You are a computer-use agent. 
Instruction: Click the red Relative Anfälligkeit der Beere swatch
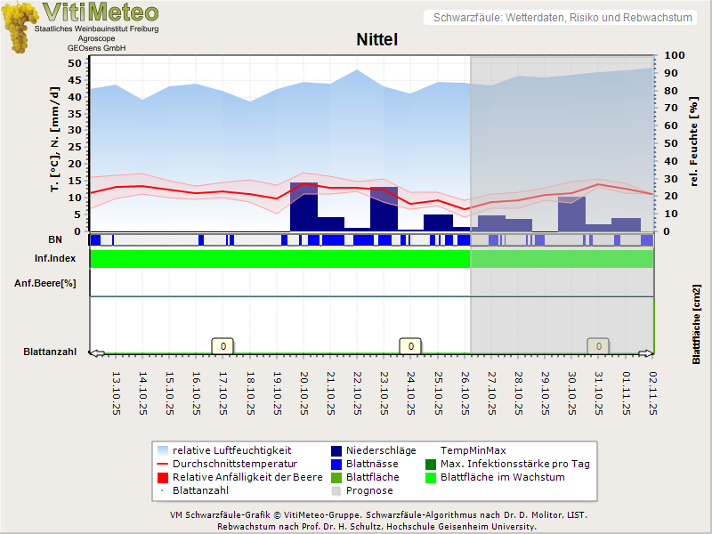pyautogui.click(x=161, y=477)
